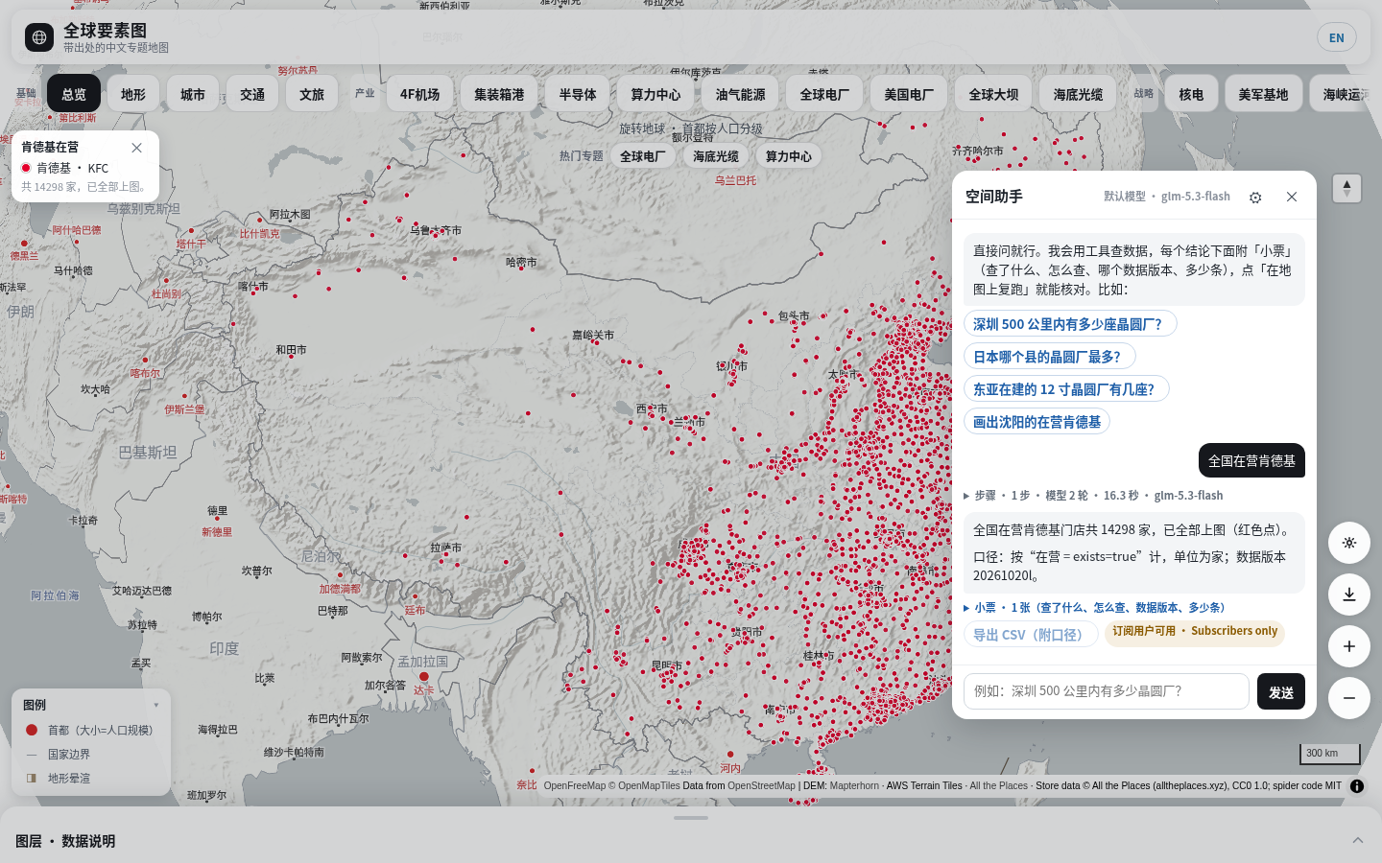Choose the 东亚在建的 12 寸晶圆厂 suggestion

click(1066, 389)
